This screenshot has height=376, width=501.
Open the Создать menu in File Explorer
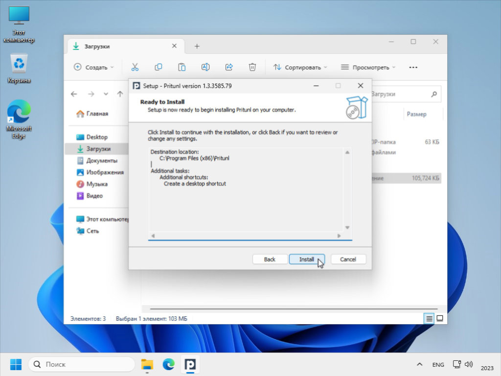(x=93, y=67)
